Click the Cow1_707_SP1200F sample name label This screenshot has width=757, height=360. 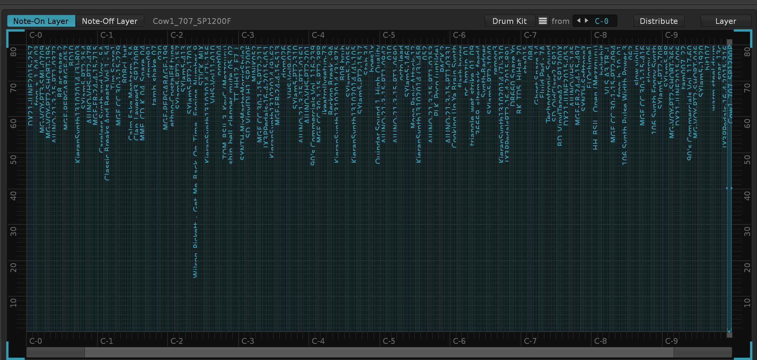192,21
